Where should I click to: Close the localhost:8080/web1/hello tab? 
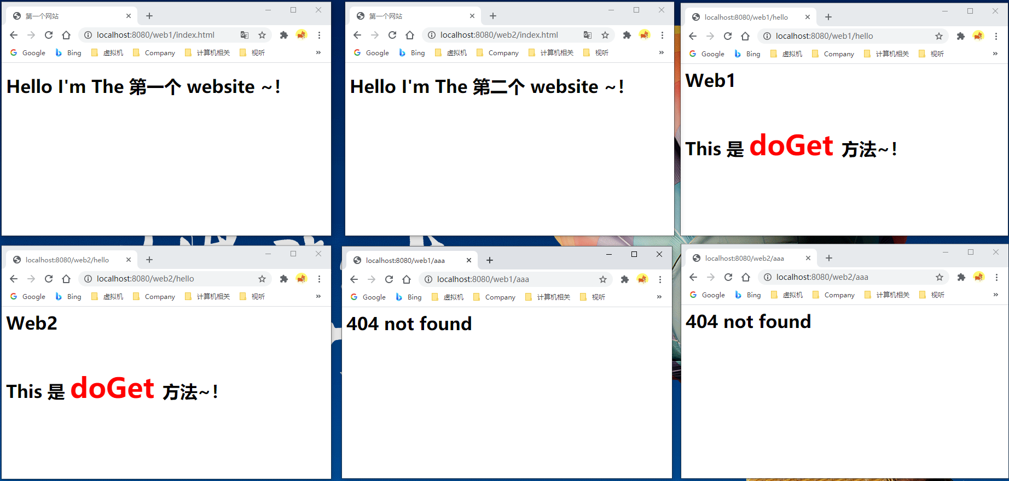click(807, 17)
